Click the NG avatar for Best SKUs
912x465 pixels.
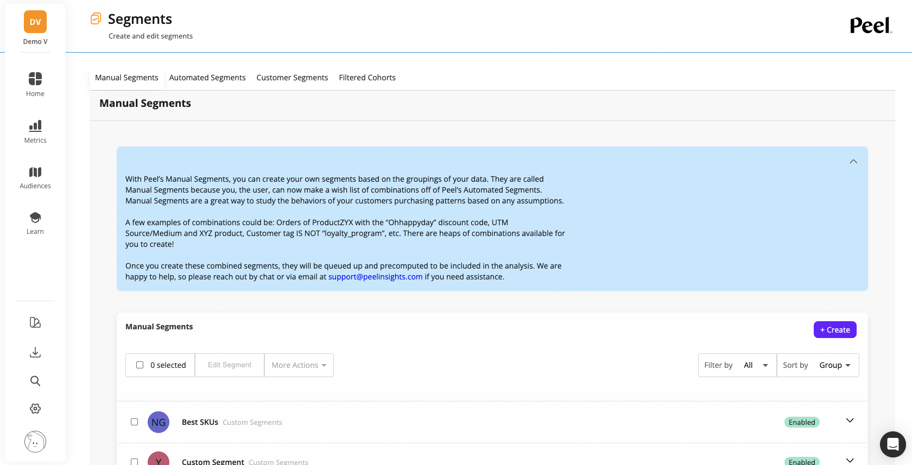tap(159, 422)
